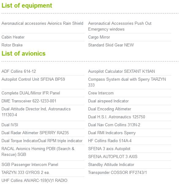The height and width of the screenshot is (184, 180).
Task: Select the Dual IVSI entry
Action: click(10, 125)
